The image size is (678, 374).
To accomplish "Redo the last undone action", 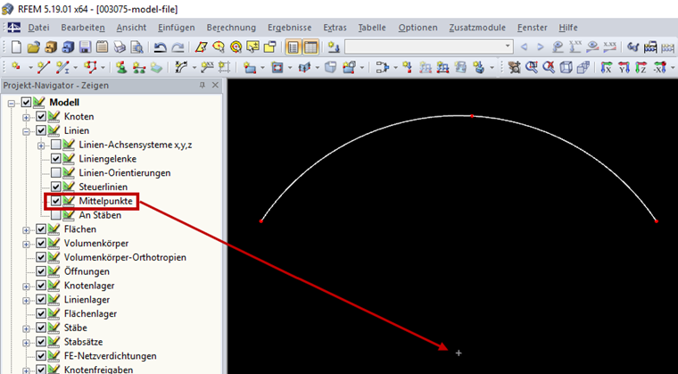I will click(x=178, y=47).
